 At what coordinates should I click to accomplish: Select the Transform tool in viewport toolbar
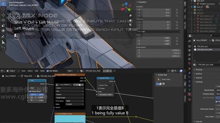(x=3, y=31)
